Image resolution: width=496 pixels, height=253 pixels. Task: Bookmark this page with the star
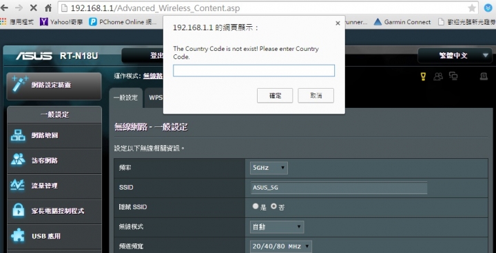(x=472, y=8)
